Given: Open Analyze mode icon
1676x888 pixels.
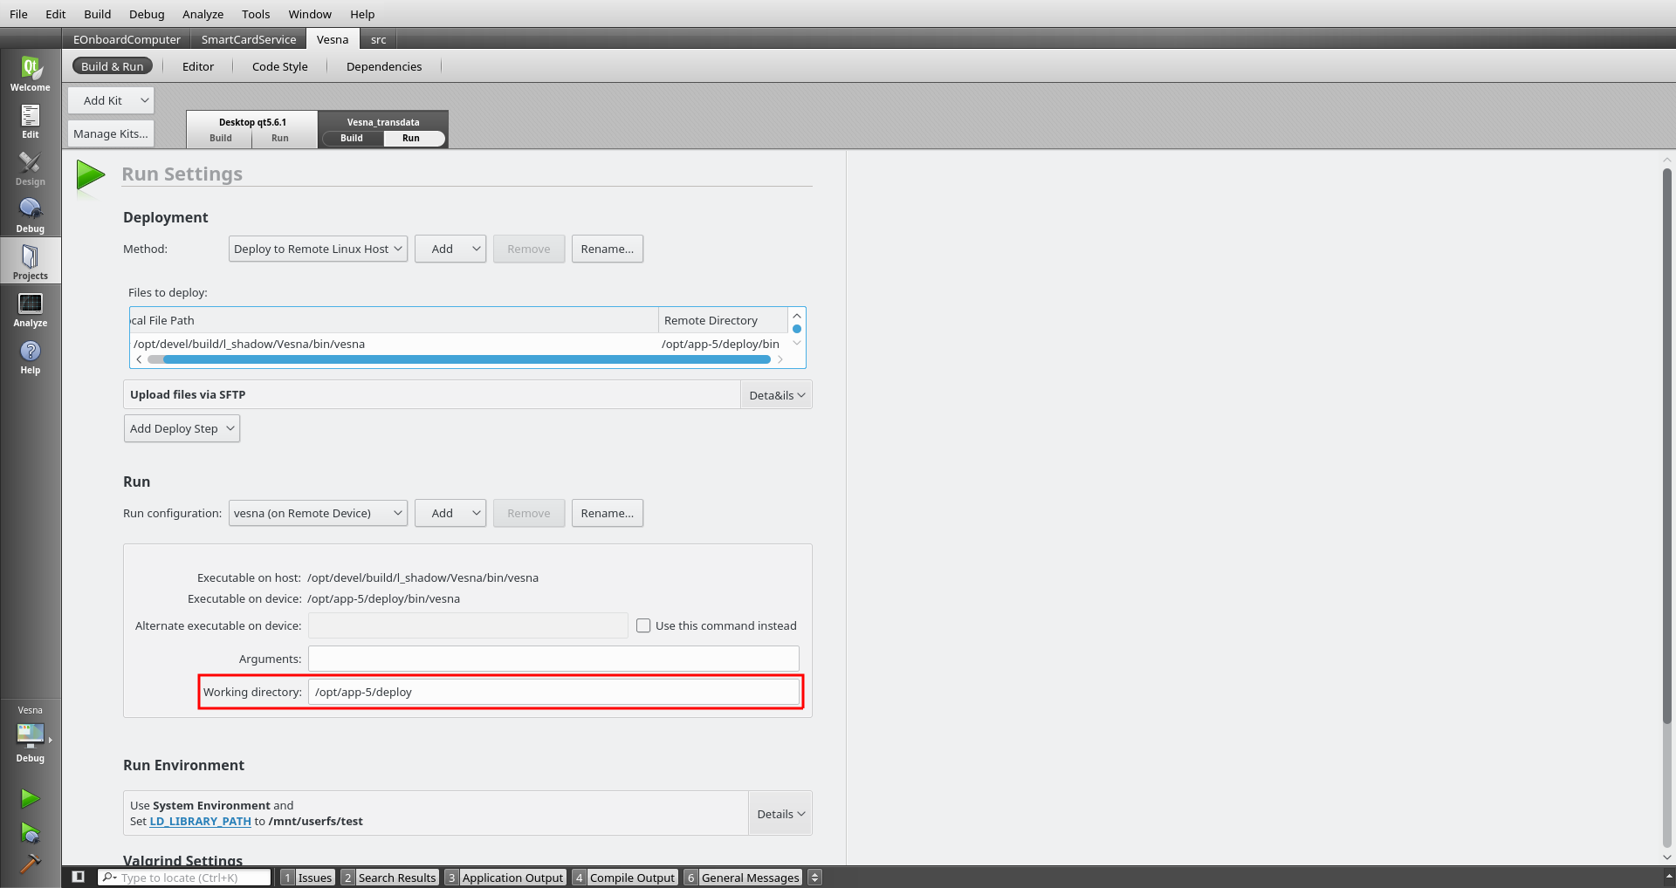Looking at the screenshot, I should [x=30, y=310].
